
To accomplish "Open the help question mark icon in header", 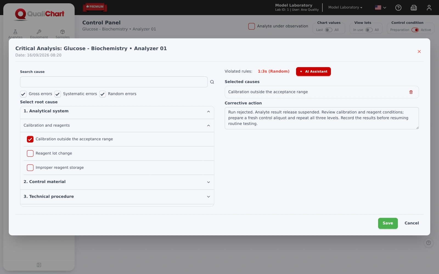I will 398,8.
